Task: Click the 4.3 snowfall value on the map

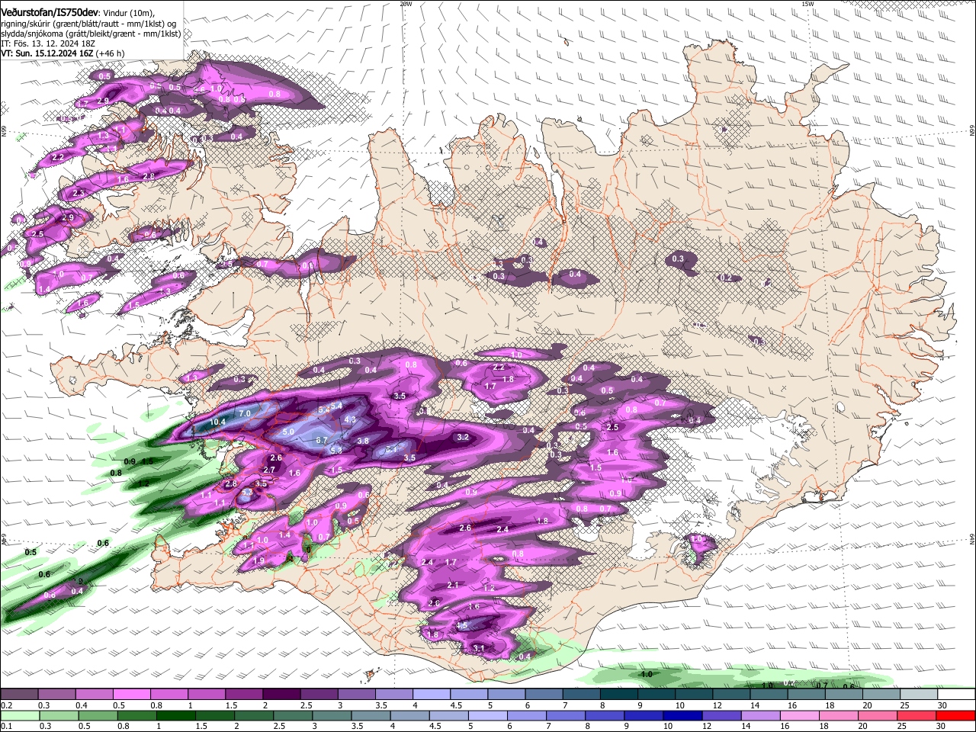Action: [351, 419]
